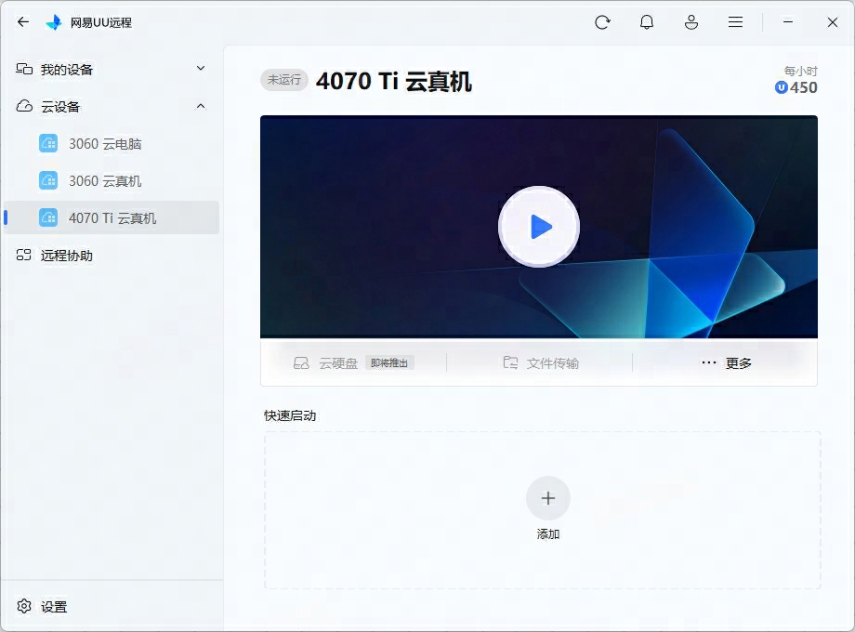Open the user account icon
855x632 pixels.
pyautogui.click(x=691, y=22)
